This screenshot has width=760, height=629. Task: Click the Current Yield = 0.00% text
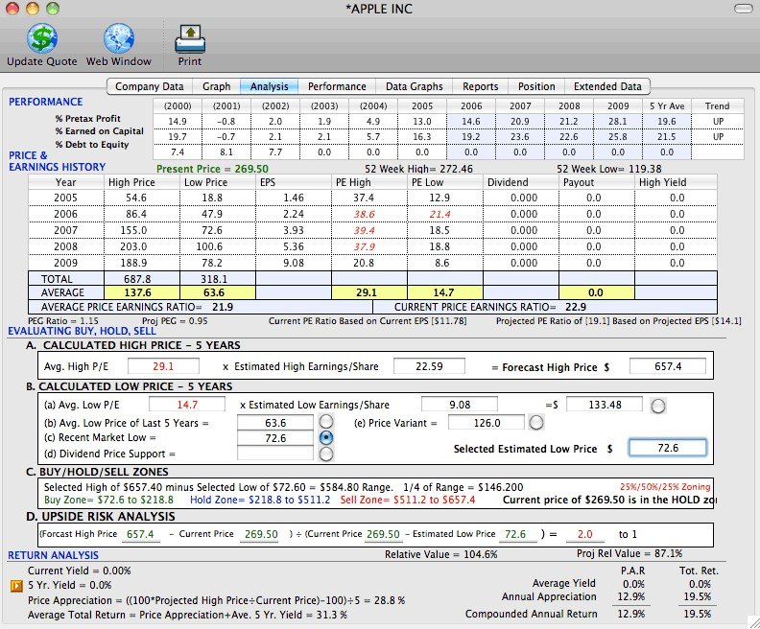click(79, 571)
